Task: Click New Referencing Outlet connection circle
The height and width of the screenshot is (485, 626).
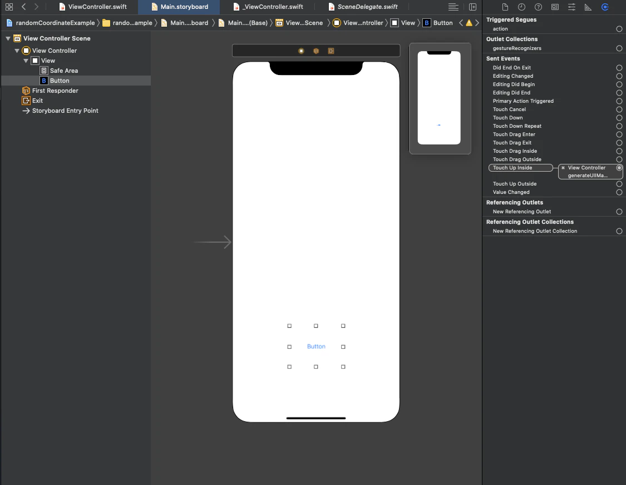Action: (619, 212)
